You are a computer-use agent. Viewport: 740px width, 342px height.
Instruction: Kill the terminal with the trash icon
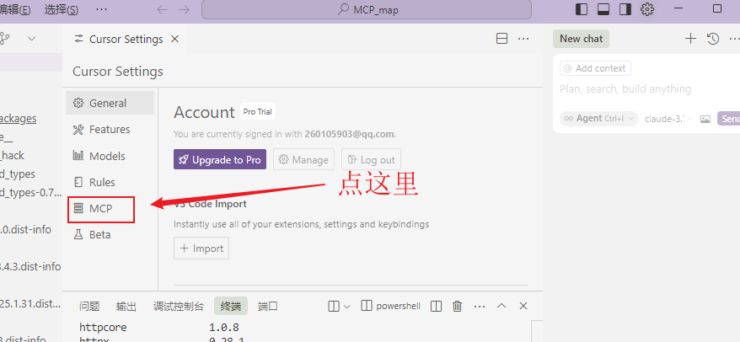(x=457, y=306)
